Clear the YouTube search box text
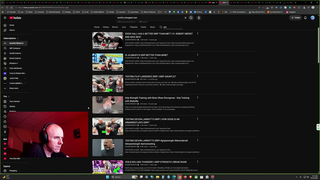The image size is (320, 180). (x=185, y=18)
